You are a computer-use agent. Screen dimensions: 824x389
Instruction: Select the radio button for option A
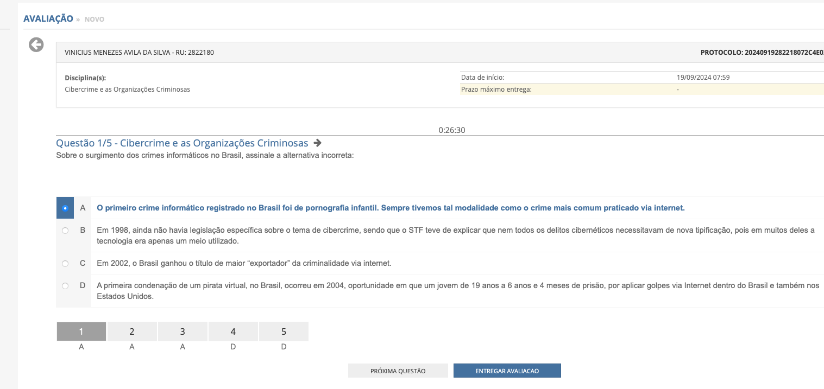65,208
